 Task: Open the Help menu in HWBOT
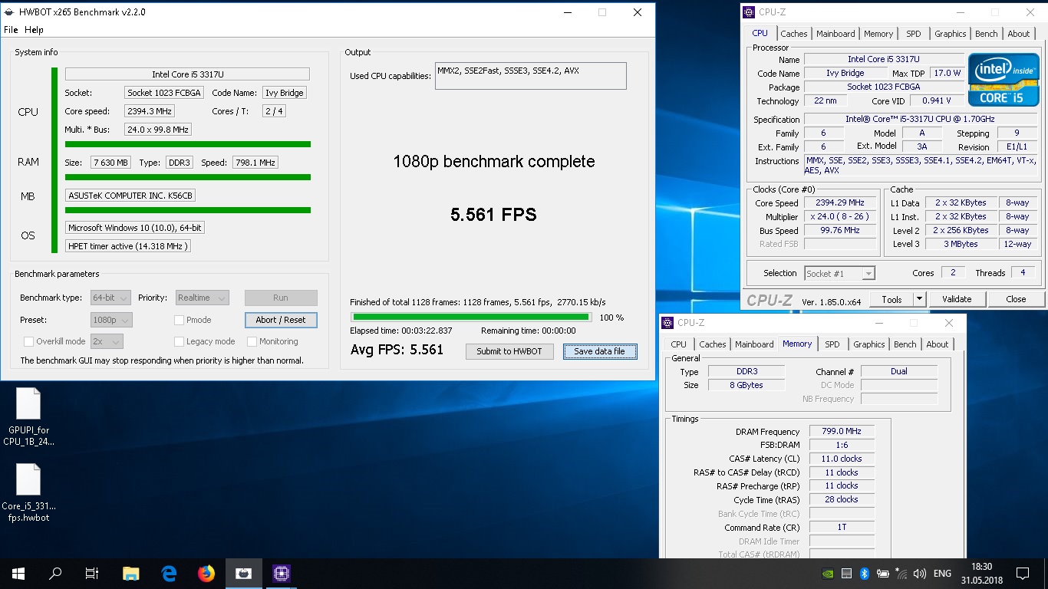pyautogui.click(x=34, y=30)
